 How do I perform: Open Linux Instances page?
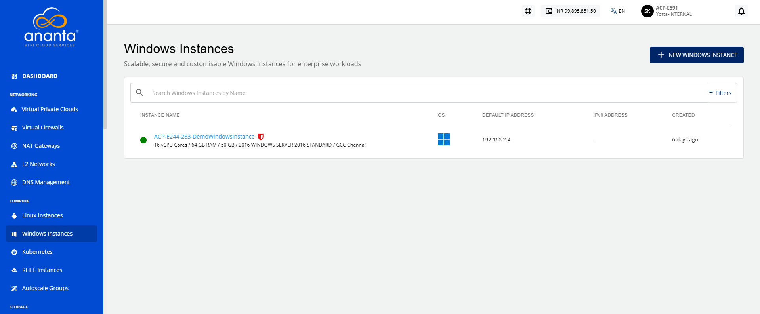click(52, 215)
